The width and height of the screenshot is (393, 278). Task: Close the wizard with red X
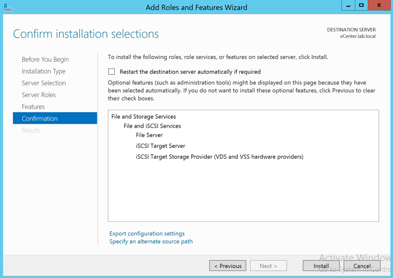tap(379, 5)
